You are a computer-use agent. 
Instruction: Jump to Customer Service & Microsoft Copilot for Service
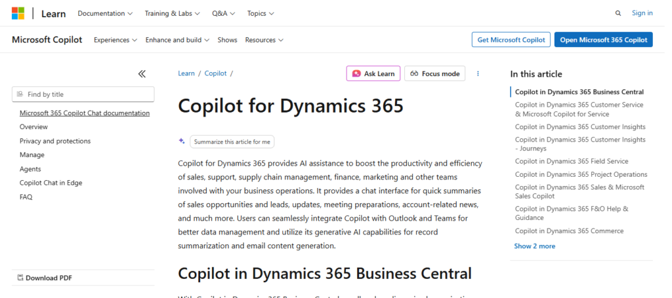tap(579, 109)
